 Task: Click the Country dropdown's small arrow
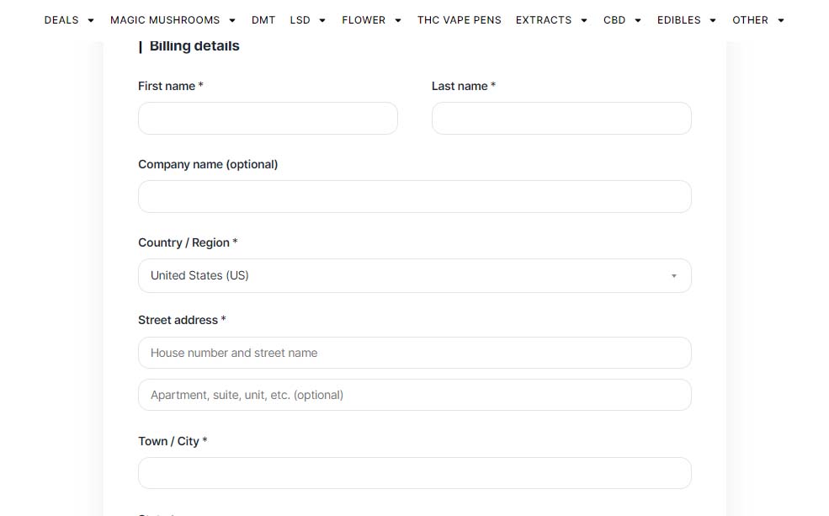click(673, 276)
